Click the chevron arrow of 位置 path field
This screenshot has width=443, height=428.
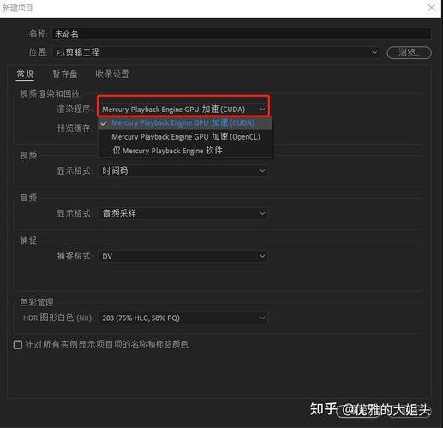374,52
